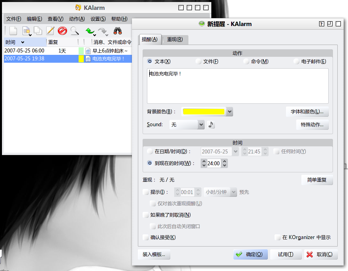
Task: Cancel with the 取消(C) button
Action: [321, 254]
